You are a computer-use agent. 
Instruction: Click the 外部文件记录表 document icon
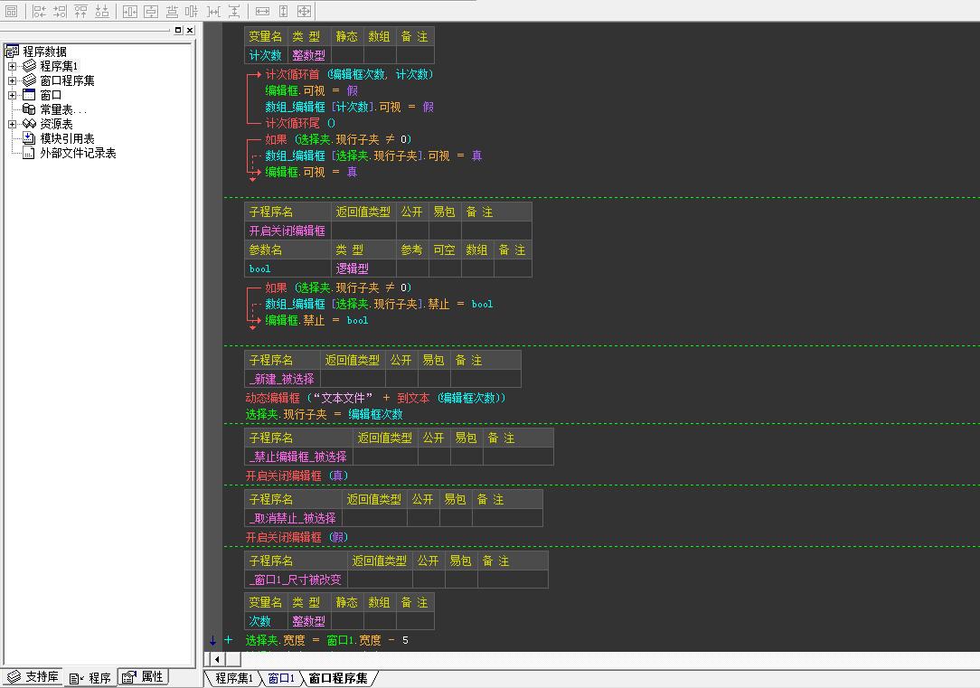(x=29, y=153)
